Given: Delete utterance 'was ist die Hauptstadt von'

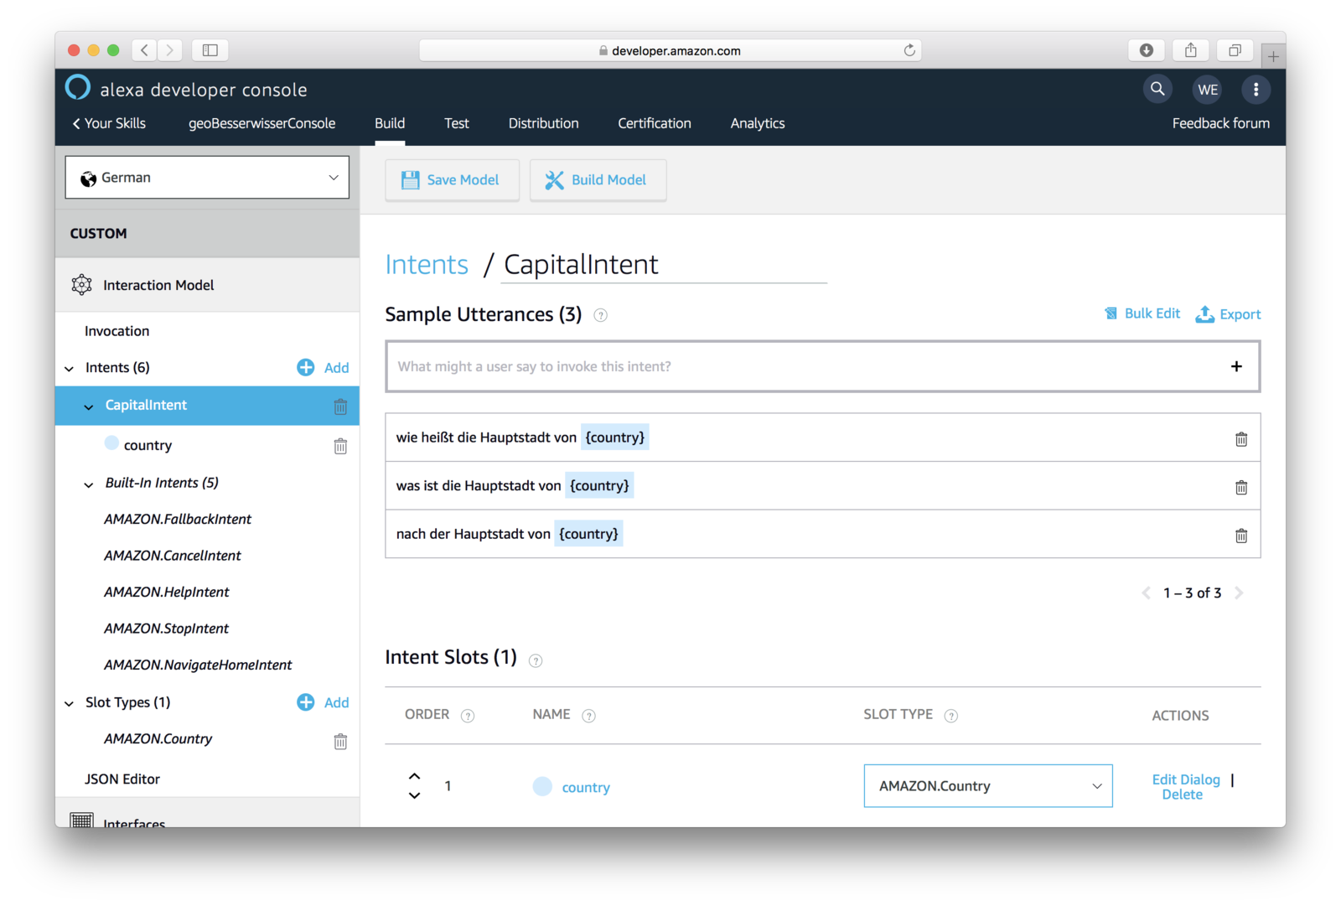Looking at the screenshot, I should [1241, 487].
